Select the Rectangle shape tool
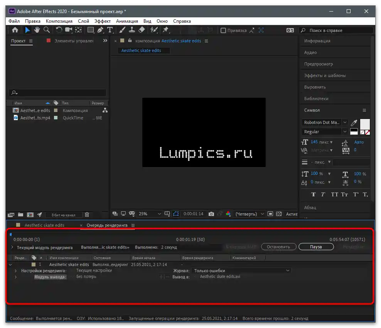Viewport: 381px width, 328px height. pyautogui.click(x=91, y=30)
